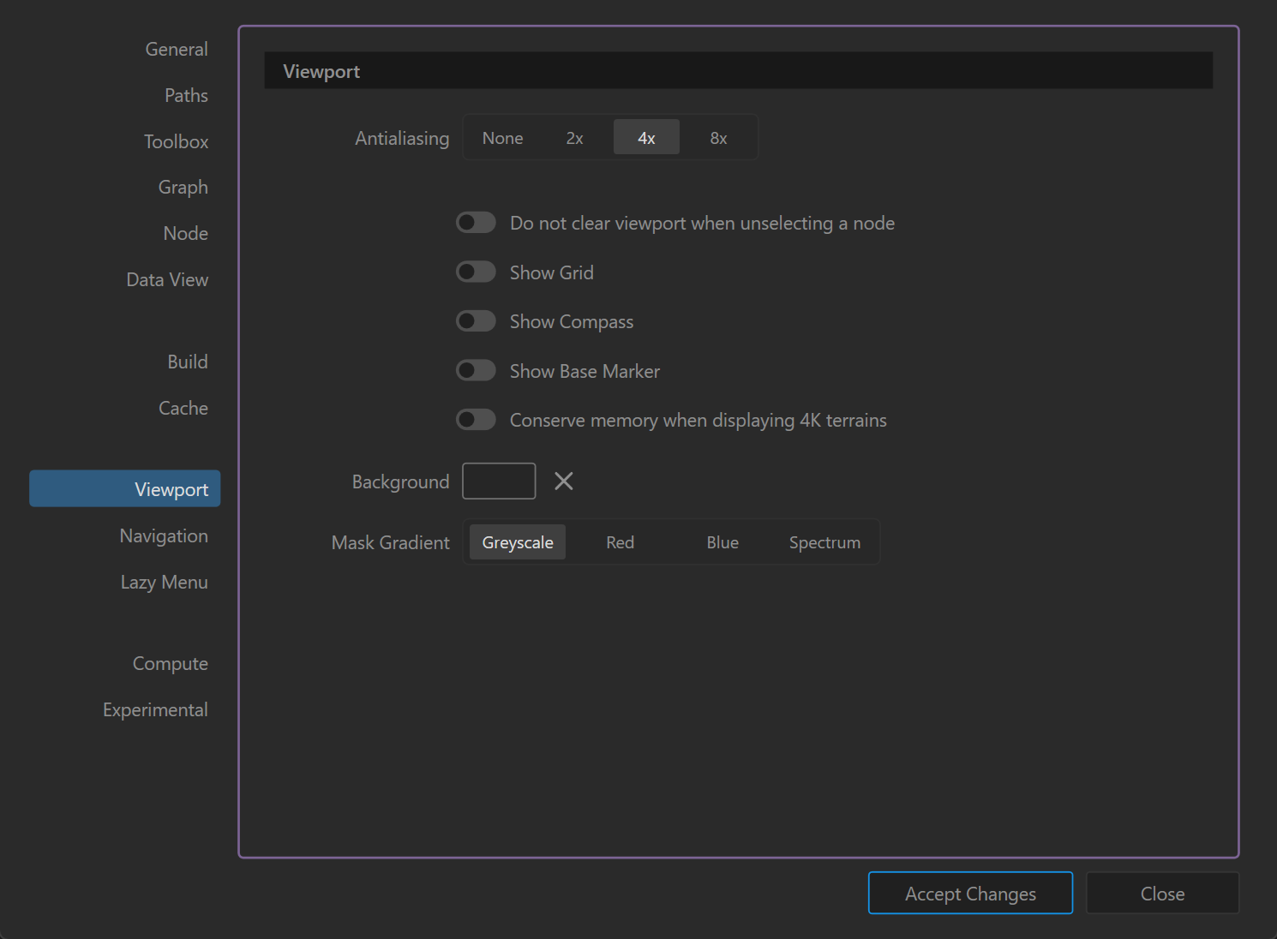The image size is (1277, 939).
Task: Clear the Background color with X icon
Action: [x=564, y=481]
